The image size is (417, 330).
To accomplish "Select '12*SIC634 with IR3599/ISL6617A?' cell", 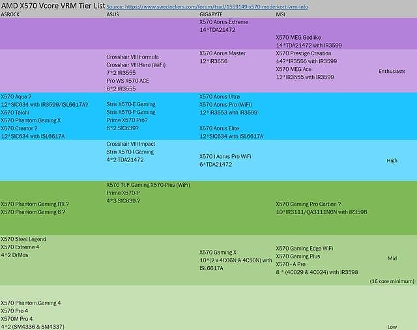I will [x=44, y=105].
